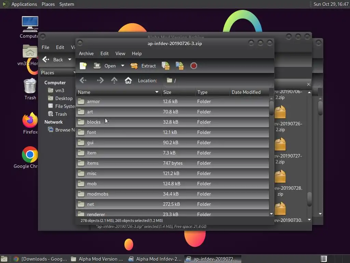Select the misc folder row
350x263 pixels.
pyautogui.click(x=172, y=173)
